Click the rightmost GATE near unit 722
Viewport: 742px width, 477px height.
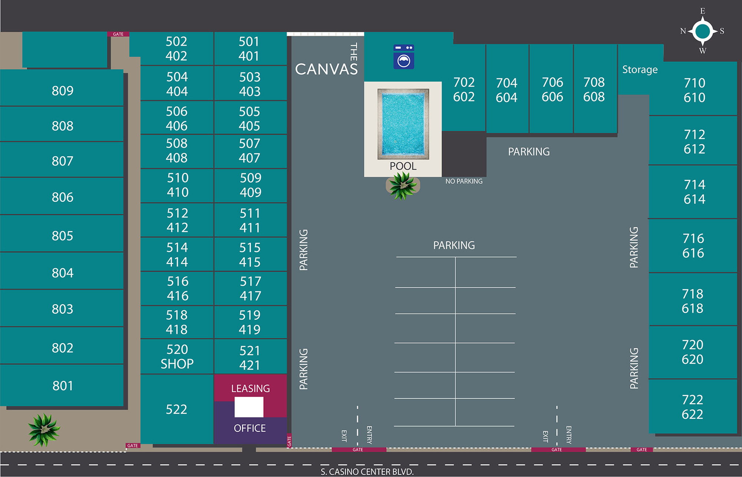coord(642,450)
